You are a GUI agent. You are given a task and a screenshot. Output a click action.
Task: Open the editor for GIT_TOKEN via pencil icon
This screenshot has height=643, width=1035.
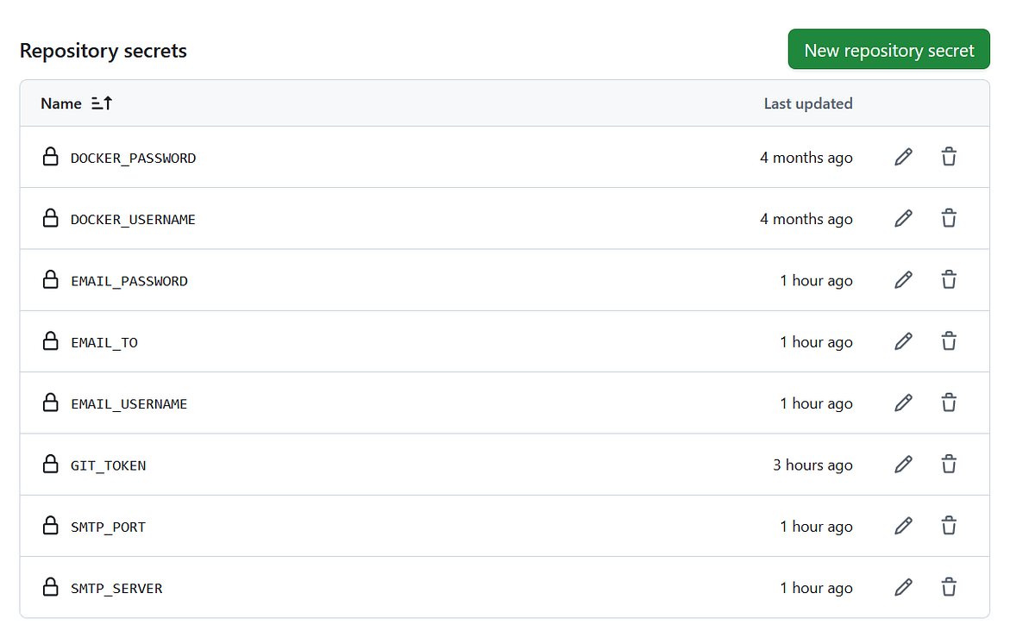click(x=903, y=465)
